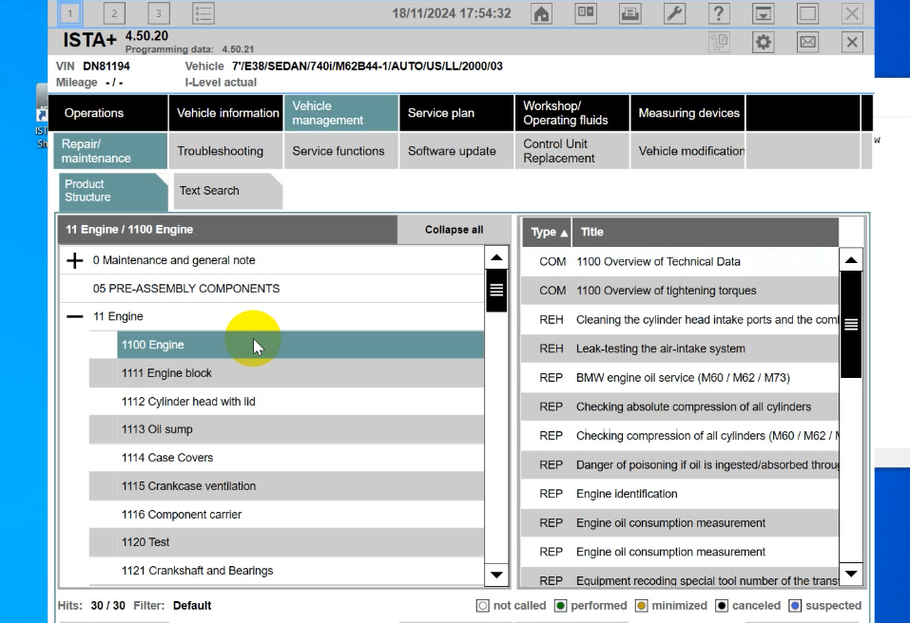910x623 pixels.
Task: Click the full-screen square icon in the top bar
Action: click(x=807, y=13)
